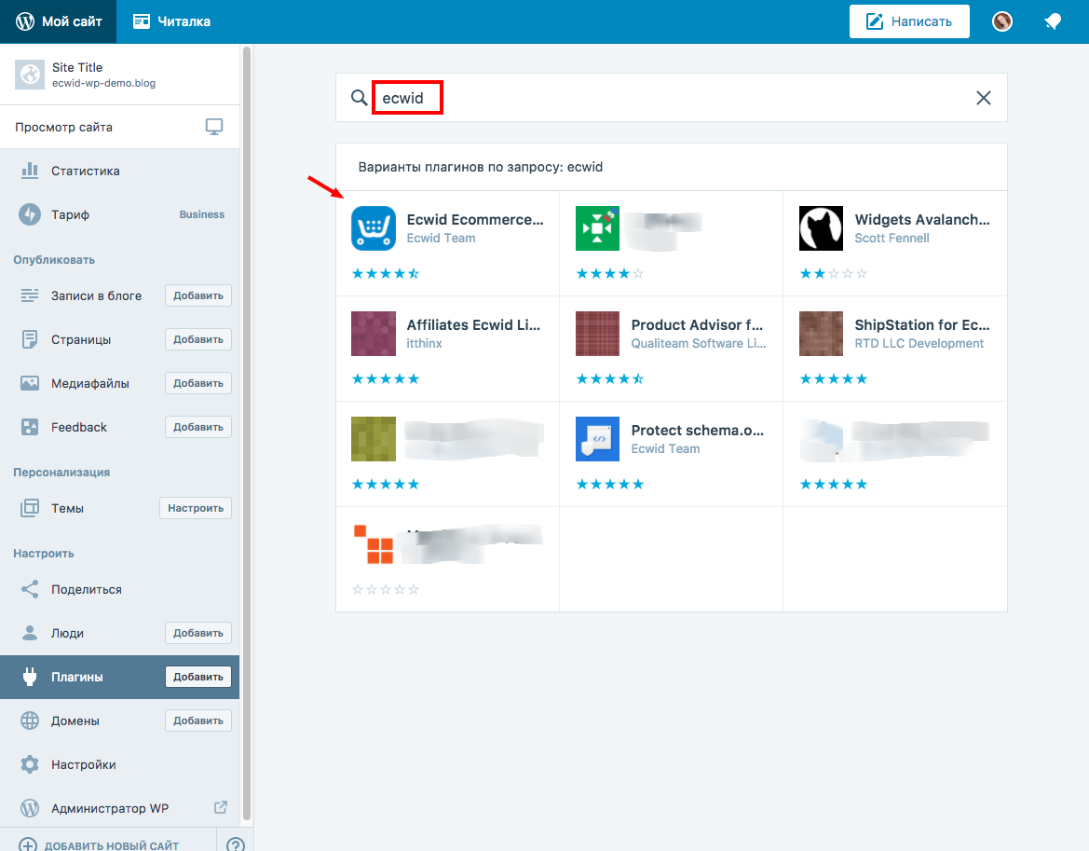Open Тариф plan section

coord(119,214)
